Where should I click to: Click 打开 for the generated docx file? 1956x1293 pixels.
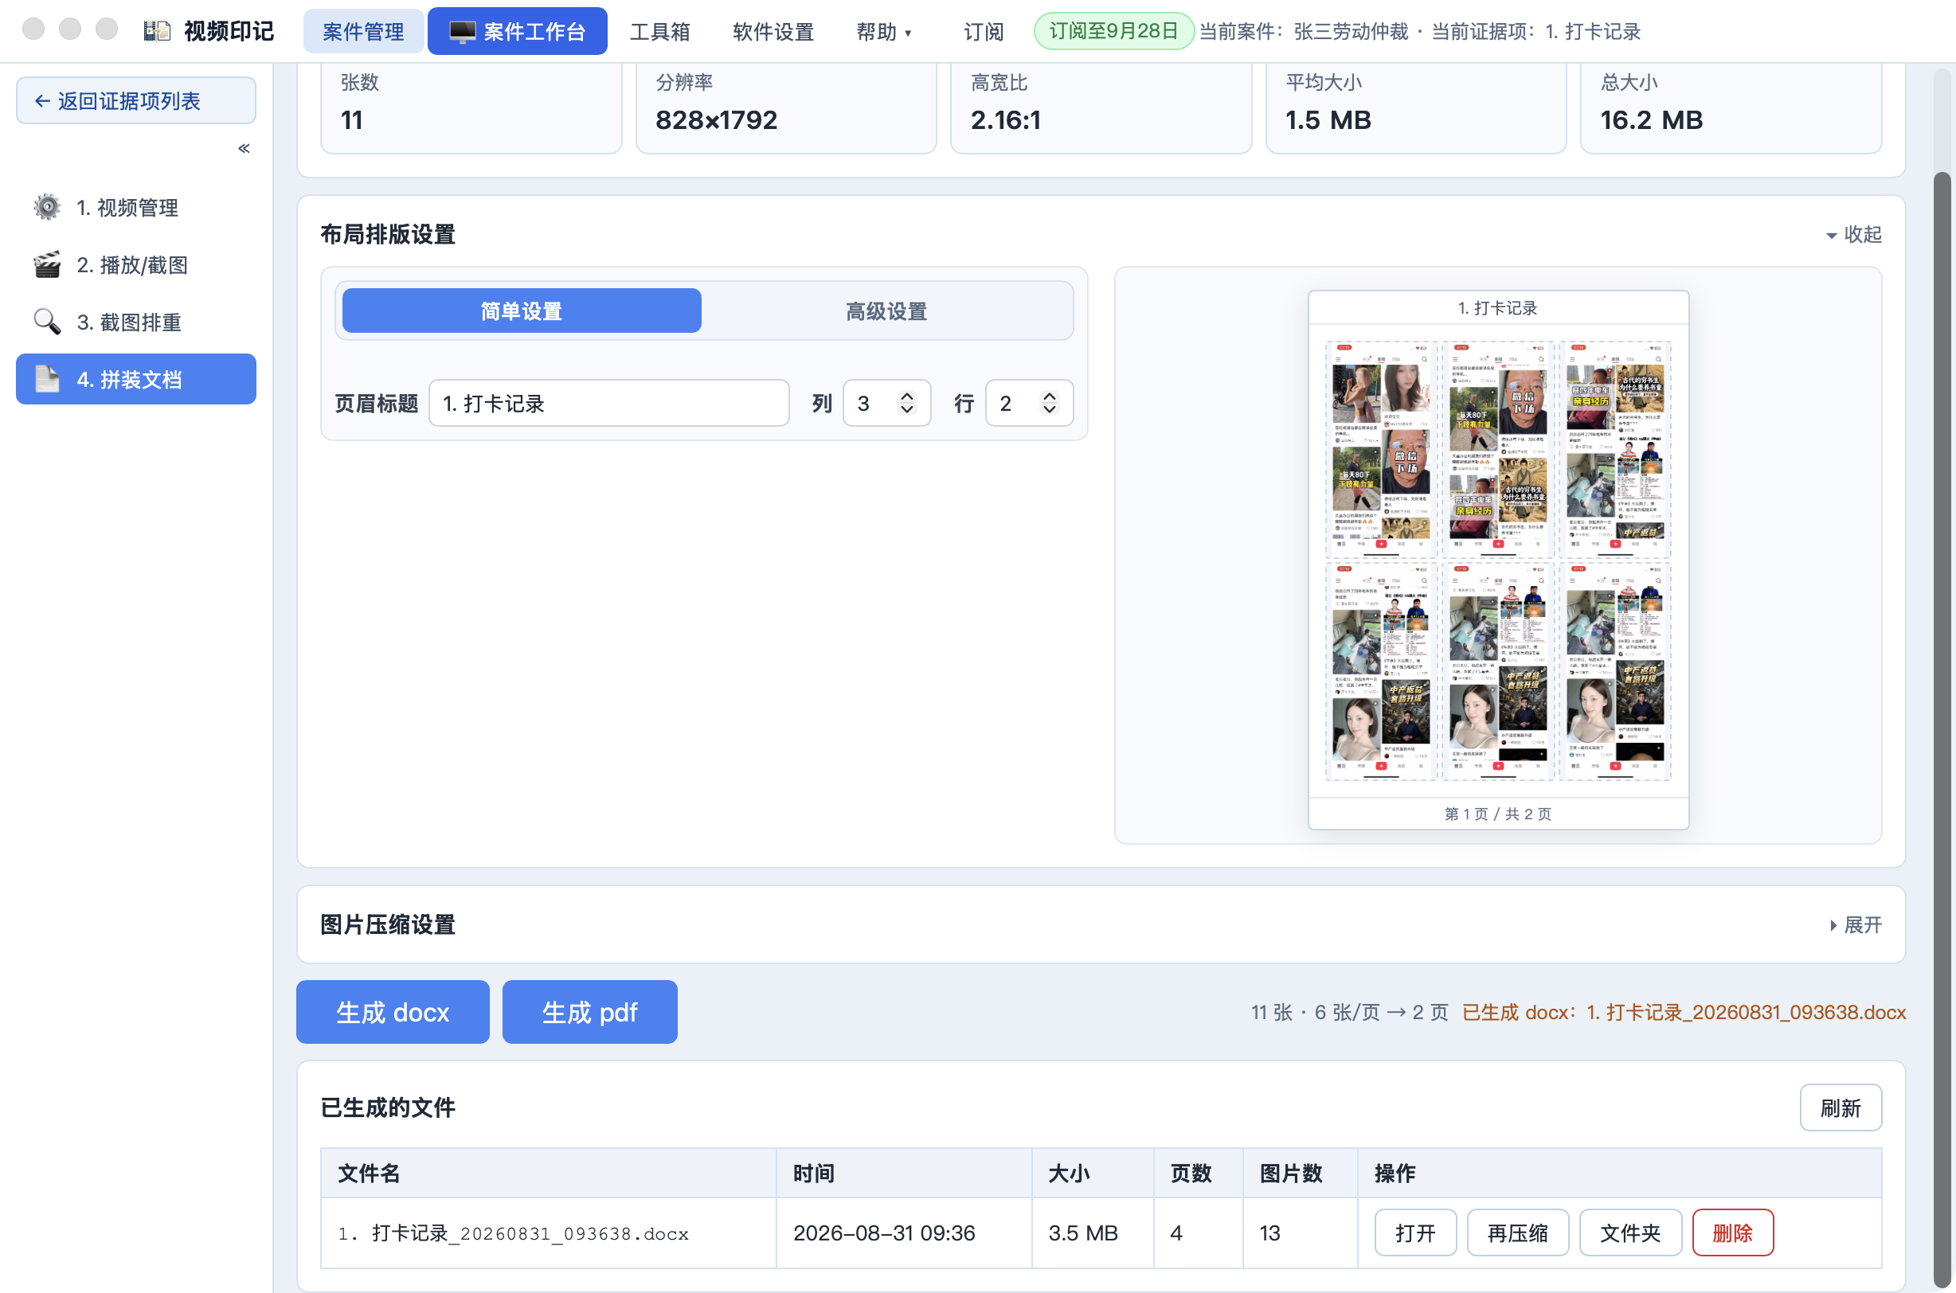[x=1415, y=1232]
